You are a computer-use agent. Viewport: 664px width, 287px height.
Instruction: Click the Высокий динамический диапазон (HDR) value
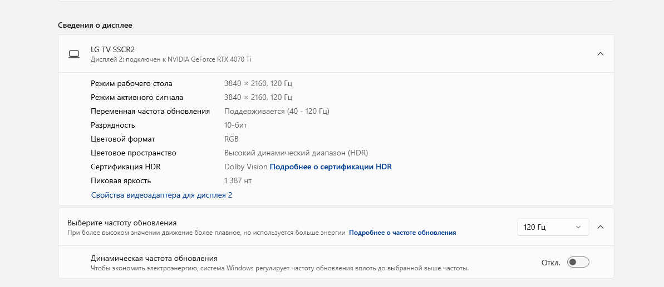click(x=296, y=153)
